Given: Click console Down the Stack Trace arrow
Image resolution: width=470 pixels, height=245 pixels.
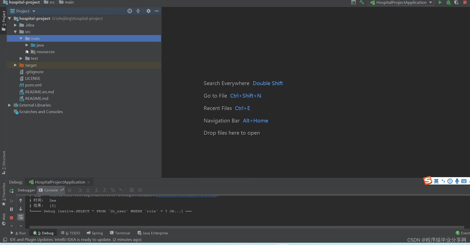Looking at the screenshot, I should [21, 209].
